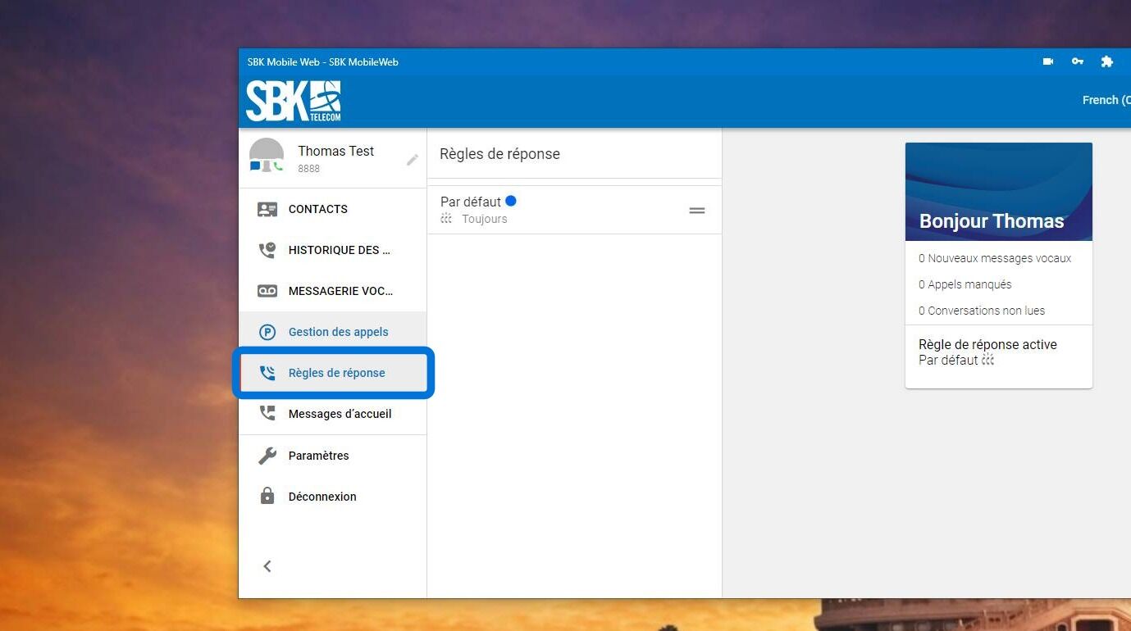Select Gestion des appels menu entry
The image size is (1131, 631).
(333, 332)
